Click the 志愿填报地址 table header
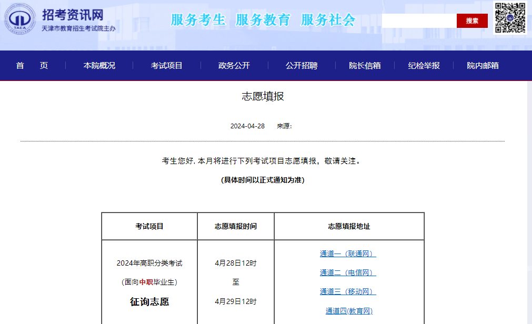 click(x=349, y=226)
